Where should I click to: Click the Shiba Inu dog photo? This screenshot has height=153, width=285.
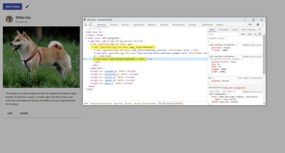[x=41, y=57]
